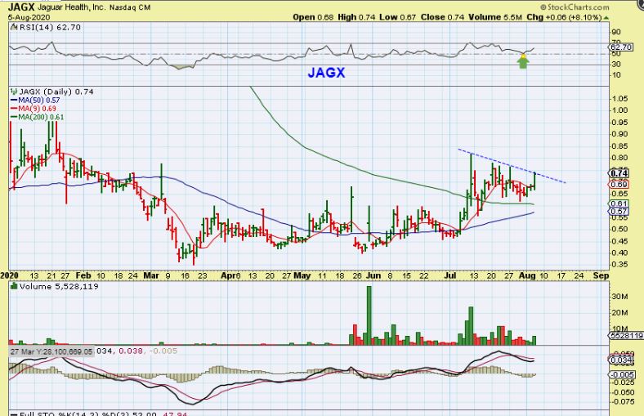Click the Aug month label on date axis
Image resolution: width=644 pixels, height=416 pixels.
pyautogui.click(x=527, y=275)
